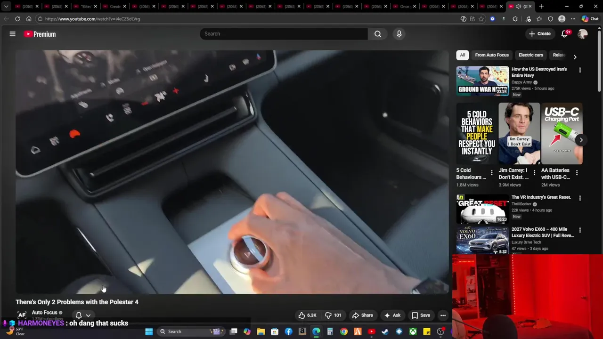This screenshot has height=339, width=603.
Task: Open options for The VR Industry's Great Reset
Action: click(x=580, y=198)
